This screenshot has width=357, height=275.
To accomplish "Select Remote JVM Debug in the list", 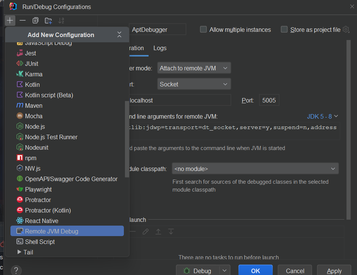I will [x=67, y=231].
